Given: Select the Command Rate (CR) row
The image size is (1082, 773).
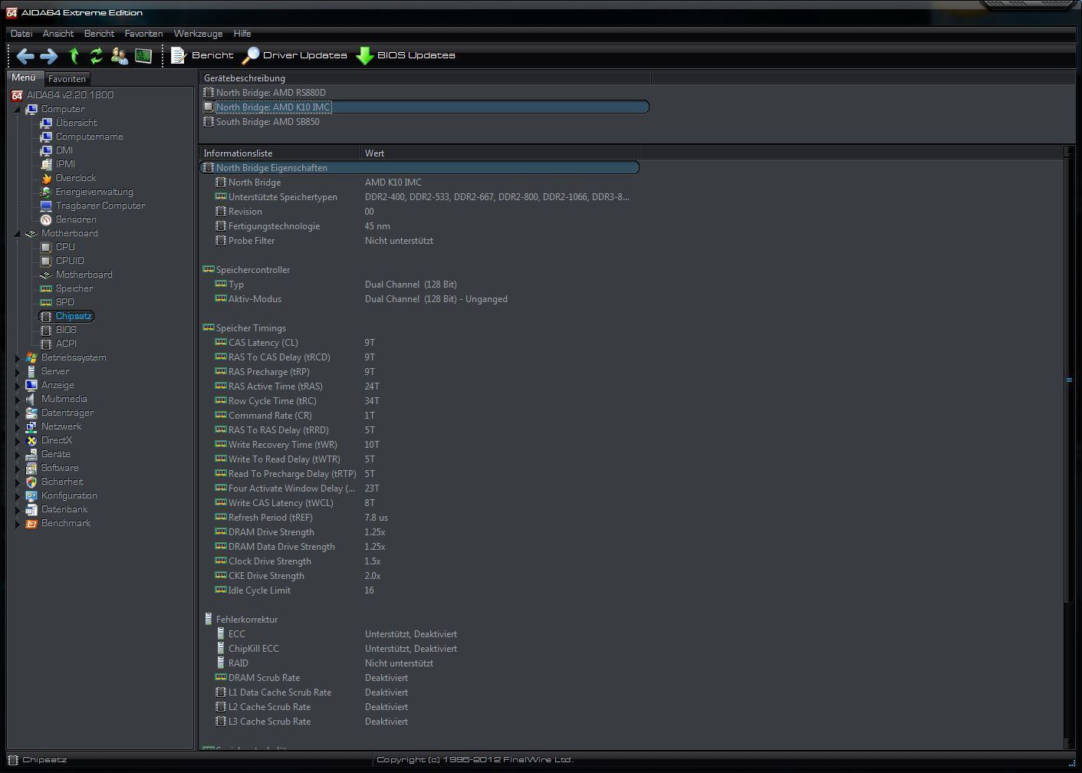Looking at the screenshot, I should pos(419,416).
